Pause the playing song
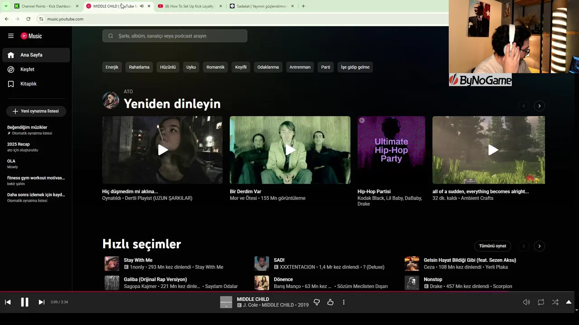Image resolution: width=579 pixels, height=325 pixels. [x=24, y=302]
